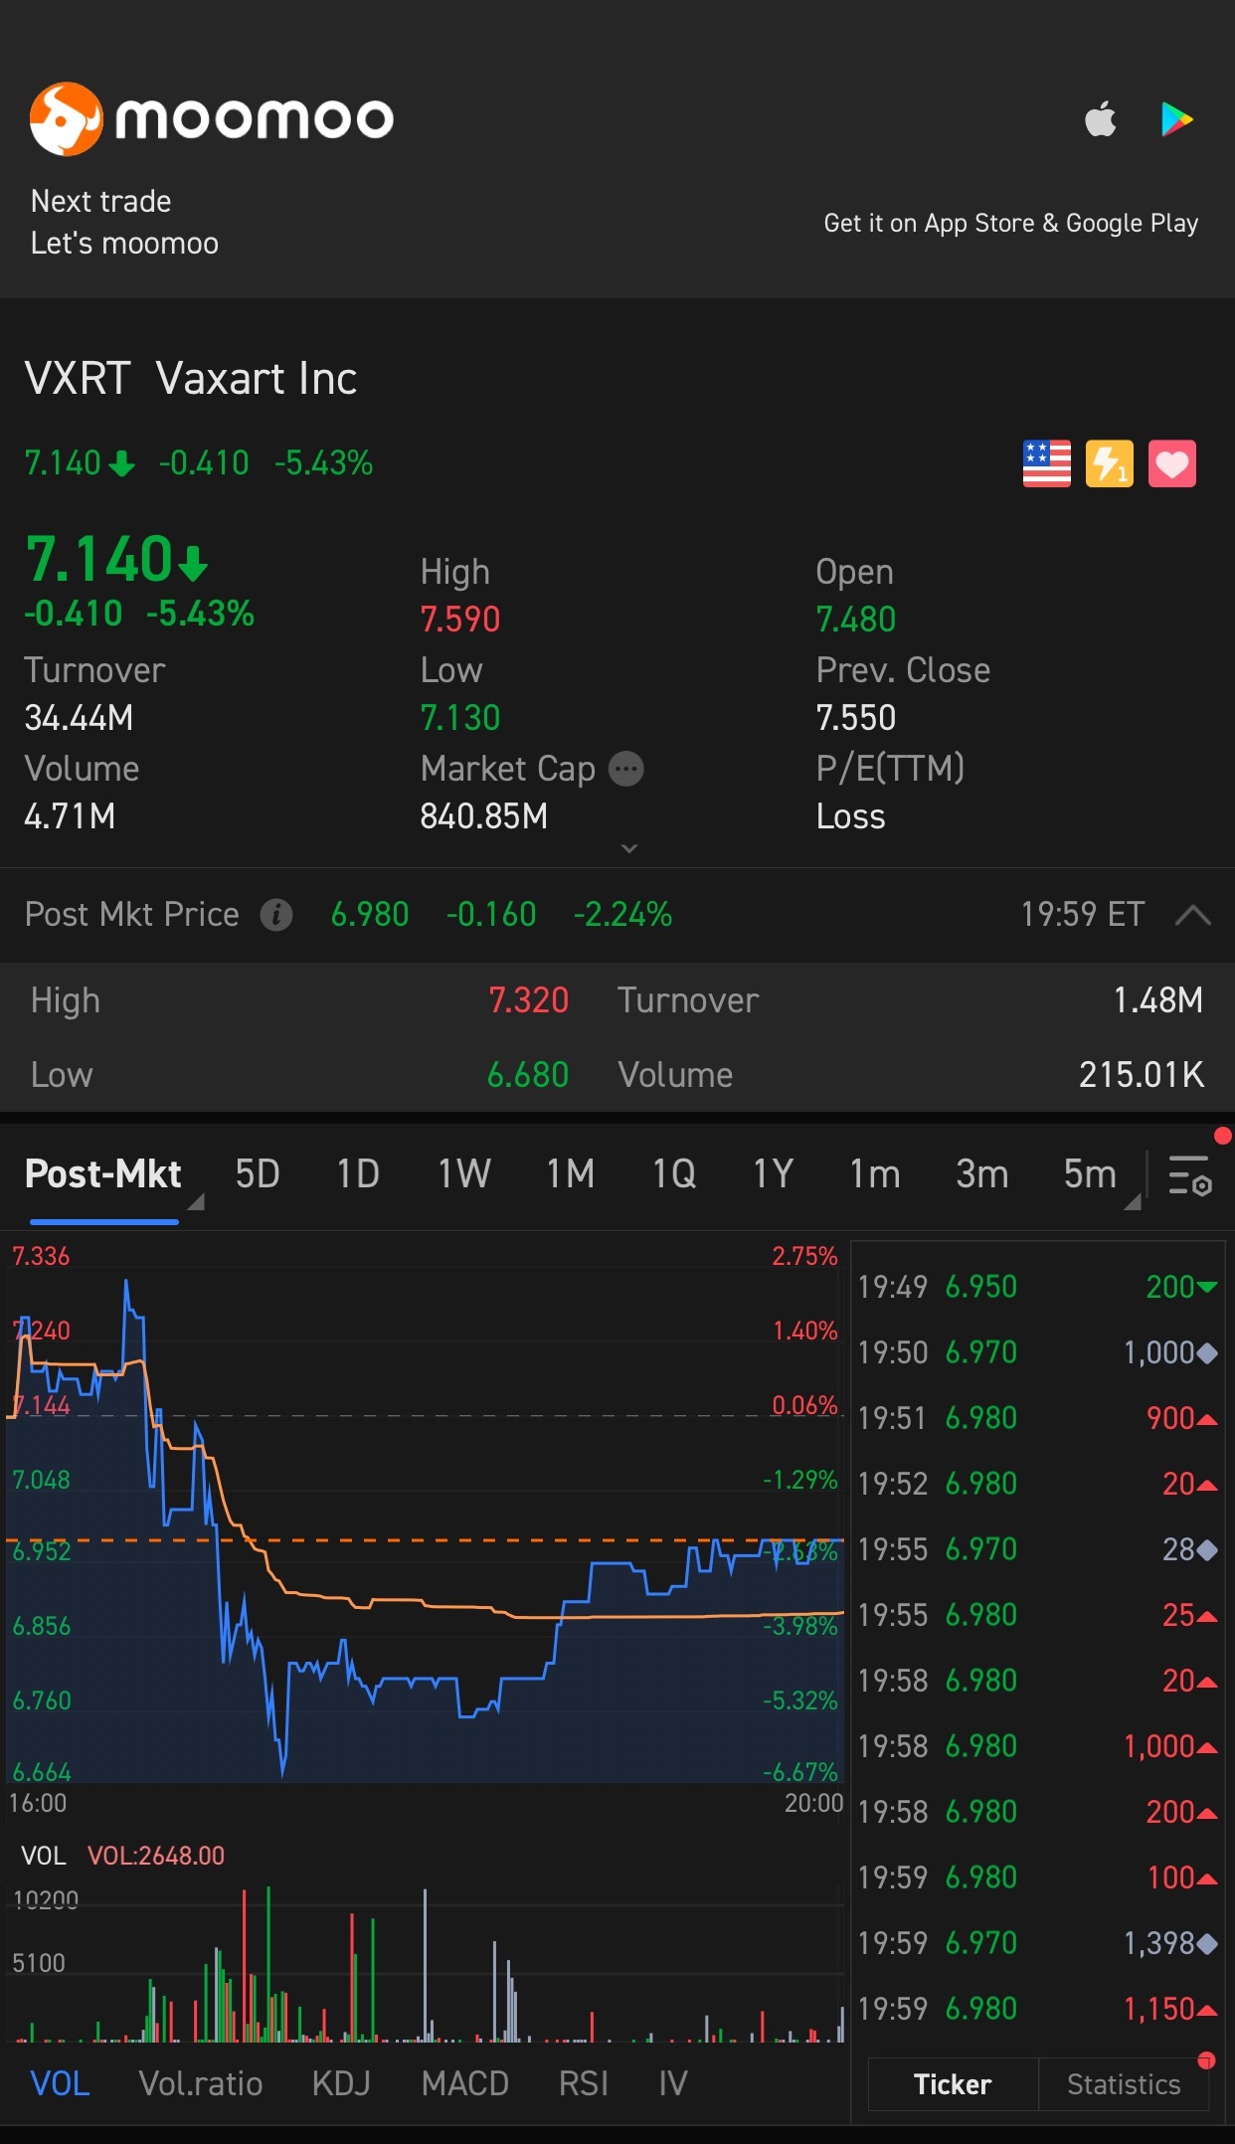Select the VOL indicator

61,2083
